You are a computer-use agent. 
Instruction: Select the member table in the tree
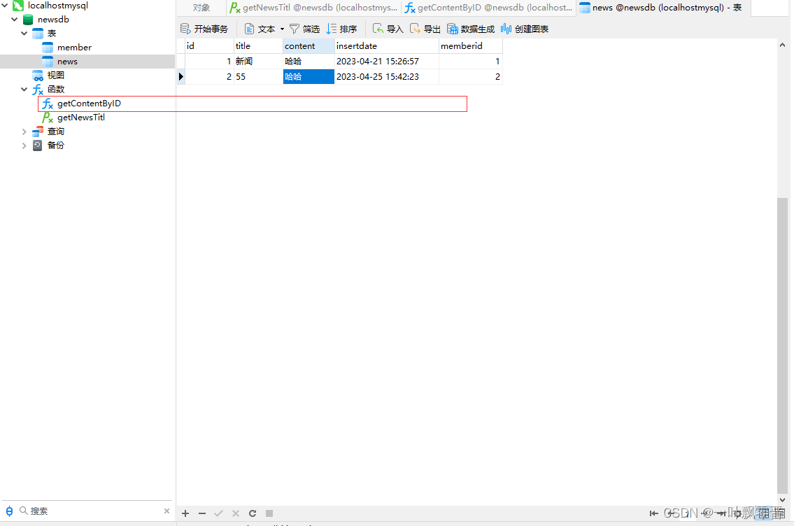[74, 47]
